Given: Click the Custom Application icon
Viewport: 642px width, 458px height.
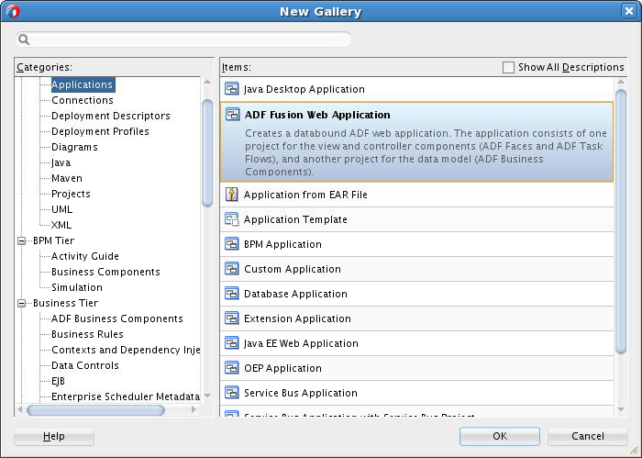Looking at the screenshot, I should (x=232, y=269).
